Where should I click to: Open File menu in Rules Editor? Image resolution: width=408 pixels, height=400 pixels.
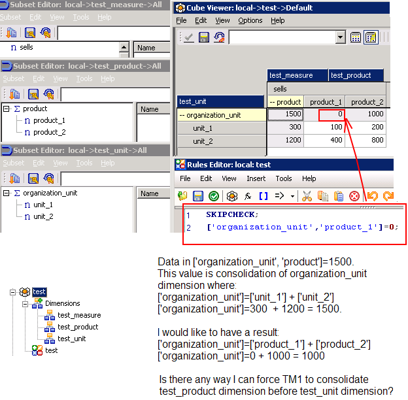[x=185, y=178]
